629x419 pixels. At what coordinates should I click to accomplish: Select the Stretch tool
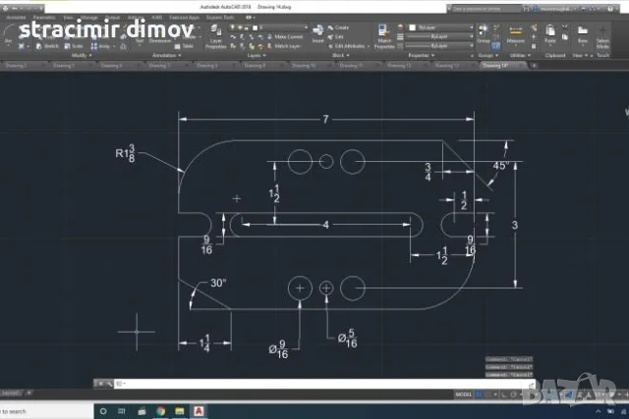(47, 46)
